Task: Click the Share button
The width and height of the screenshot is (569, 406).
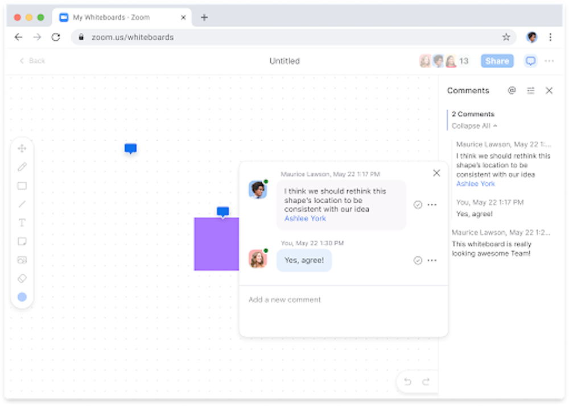Action: coord(497,61)
